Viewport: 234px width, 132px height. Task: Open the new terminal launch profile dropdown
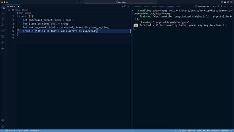(216, 7)
